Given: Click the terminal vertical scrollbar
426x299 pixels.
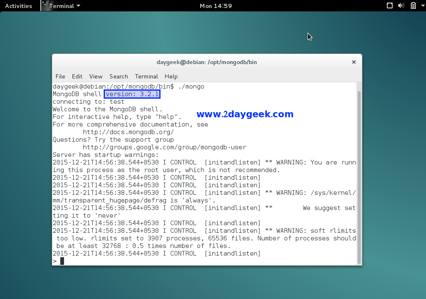Looking at the screenshot, I should [359, 178].
